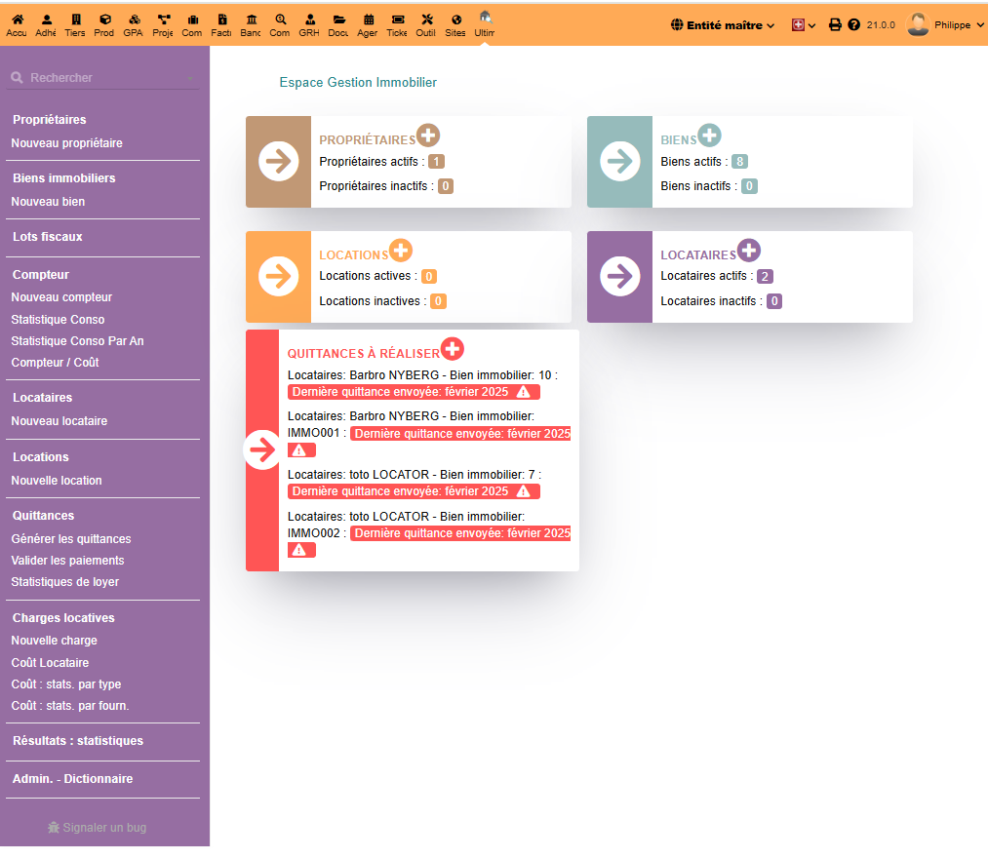Click the Quittances à réaliser arrow icon
Screen dimensions: 988x859
pyautogui.click(x=262, y=449)
